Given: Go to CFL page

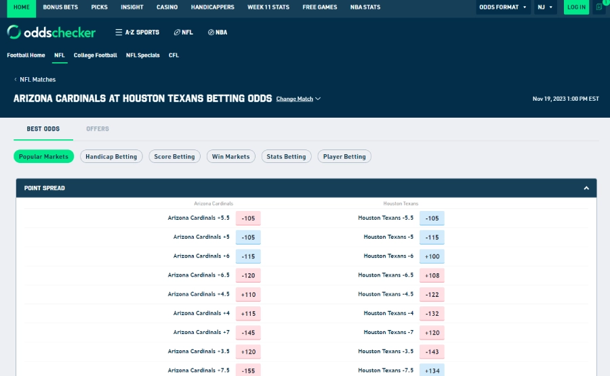Looking at the screenshot, I should [x=174, y=55].
